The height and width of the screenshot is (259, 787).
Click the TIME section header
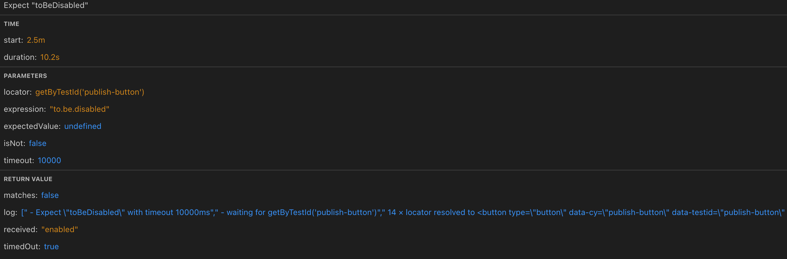click(x=12, y=24)
